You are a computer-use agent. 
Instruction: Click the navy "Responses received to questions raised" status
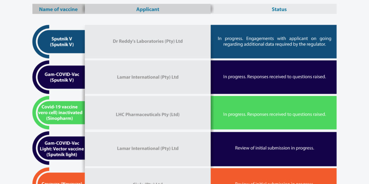[x=273, y=77]
